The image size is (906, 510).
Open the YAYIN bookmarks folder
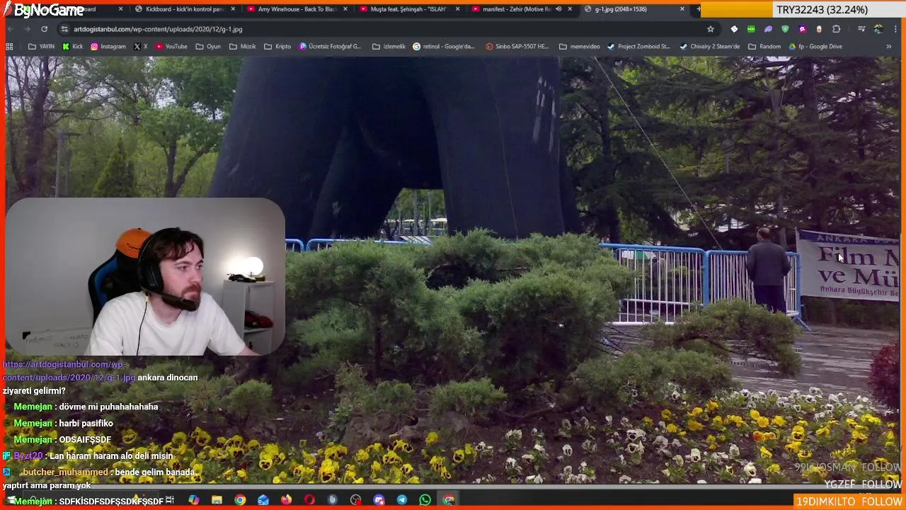pyautogui.click(x=41, y=47)
